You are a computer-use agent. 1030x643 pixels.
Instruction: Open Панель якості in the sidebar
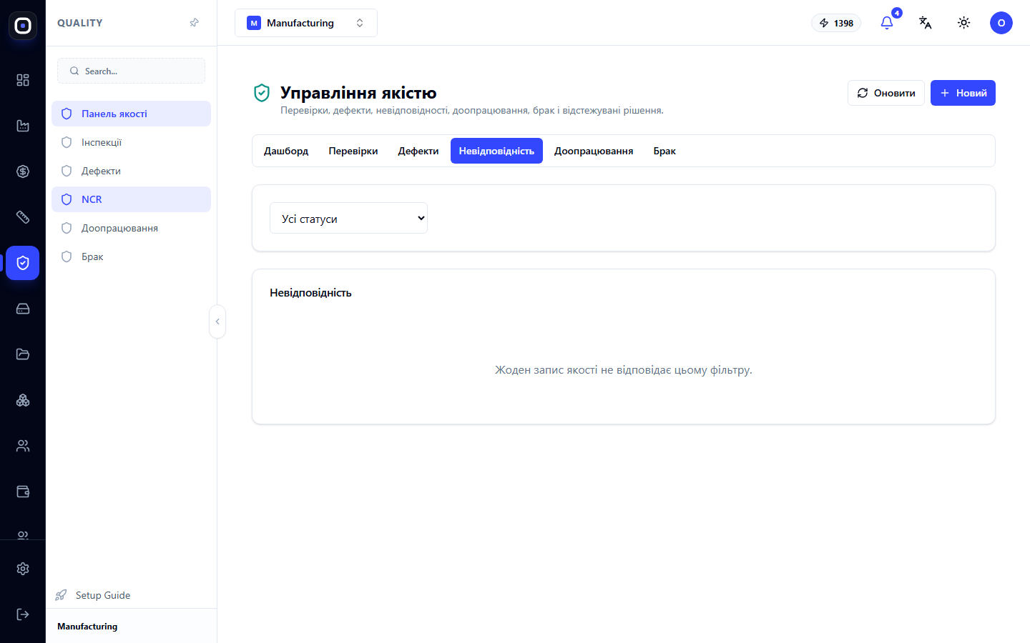coord(131,114)
